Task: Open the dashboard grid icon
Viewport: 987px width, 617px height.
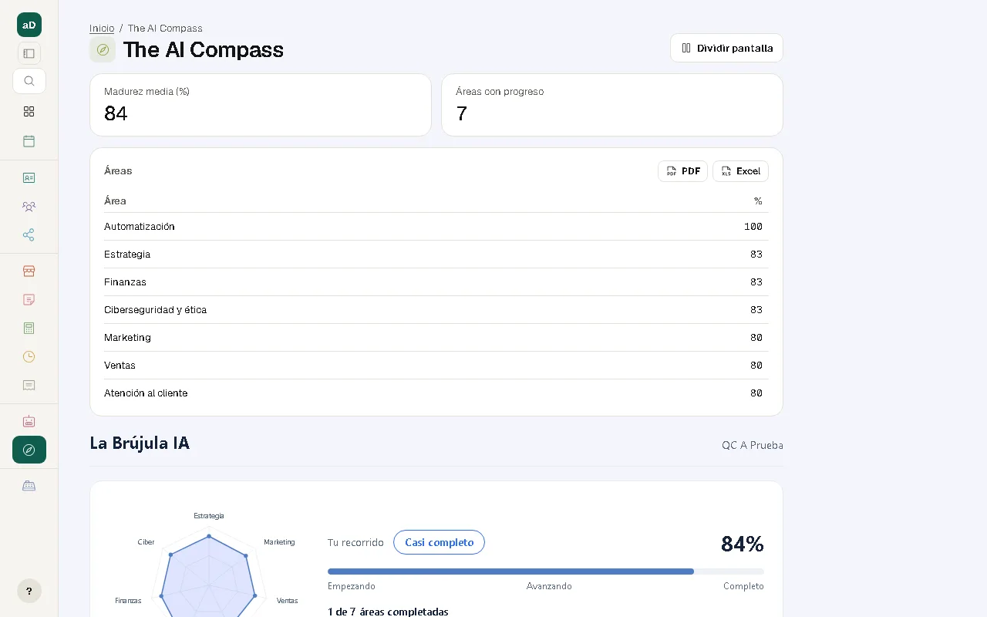Action: coord(29,112)
